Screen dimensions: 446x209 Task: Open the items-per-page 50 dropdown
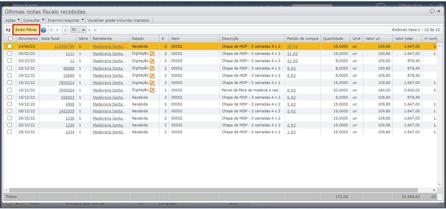78,30
